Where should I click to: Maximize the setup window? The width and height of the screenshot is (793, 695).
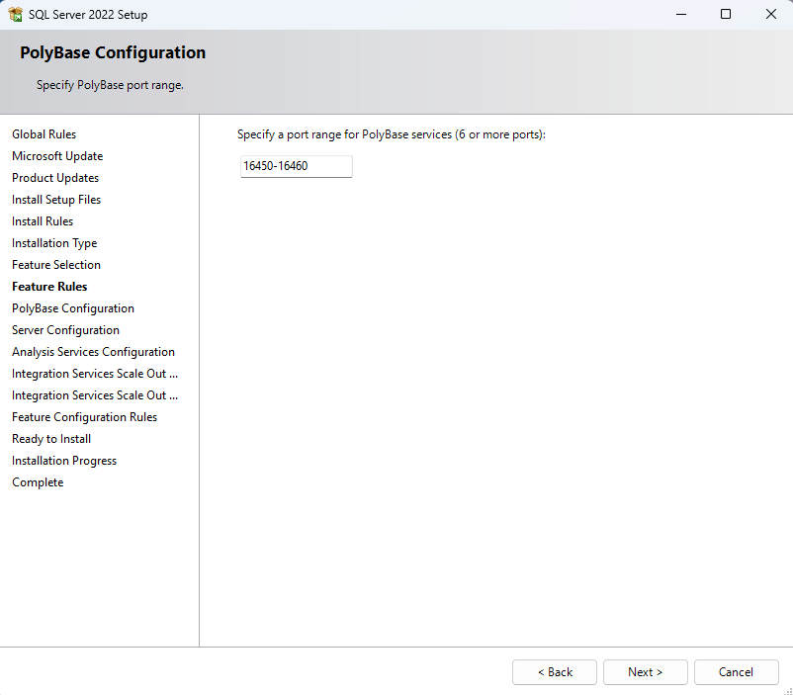click(x=726, y=14)
